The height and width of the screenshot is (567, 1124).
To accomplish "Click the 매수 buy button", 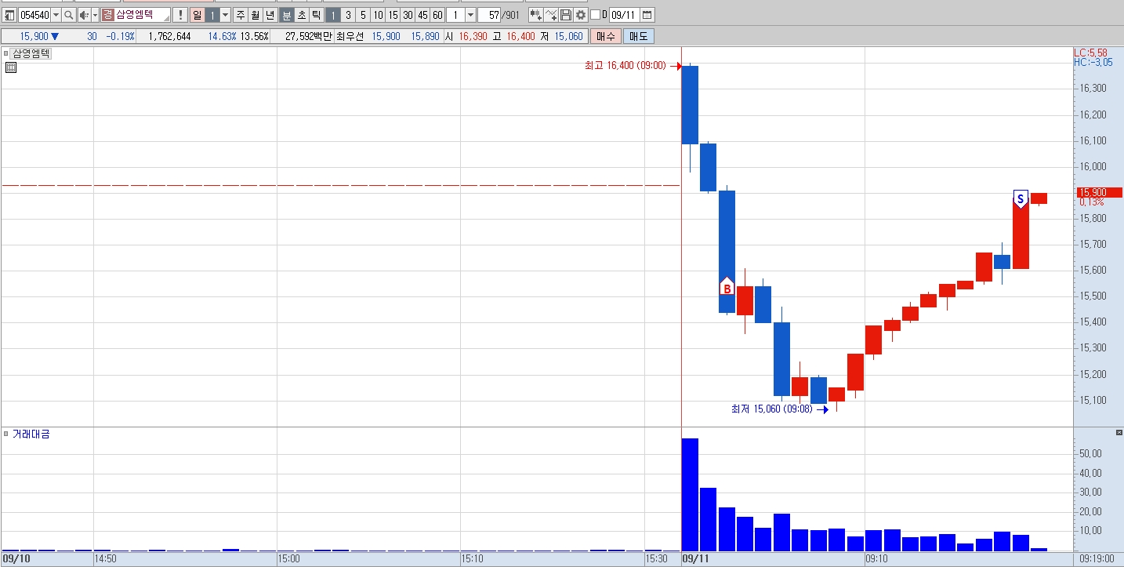I will point(605,36).
